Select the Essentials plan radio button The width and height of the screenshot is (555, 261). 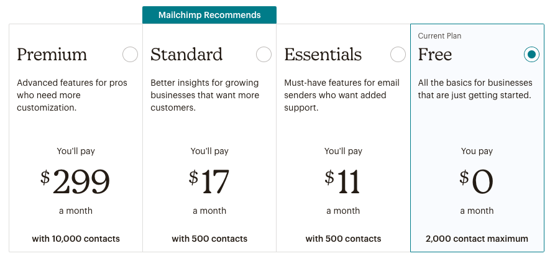(398, 55)
